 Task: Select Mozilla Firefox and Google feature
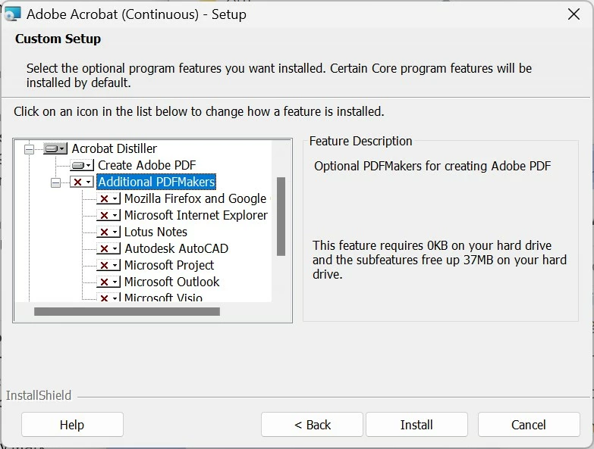tap(195, 198)
